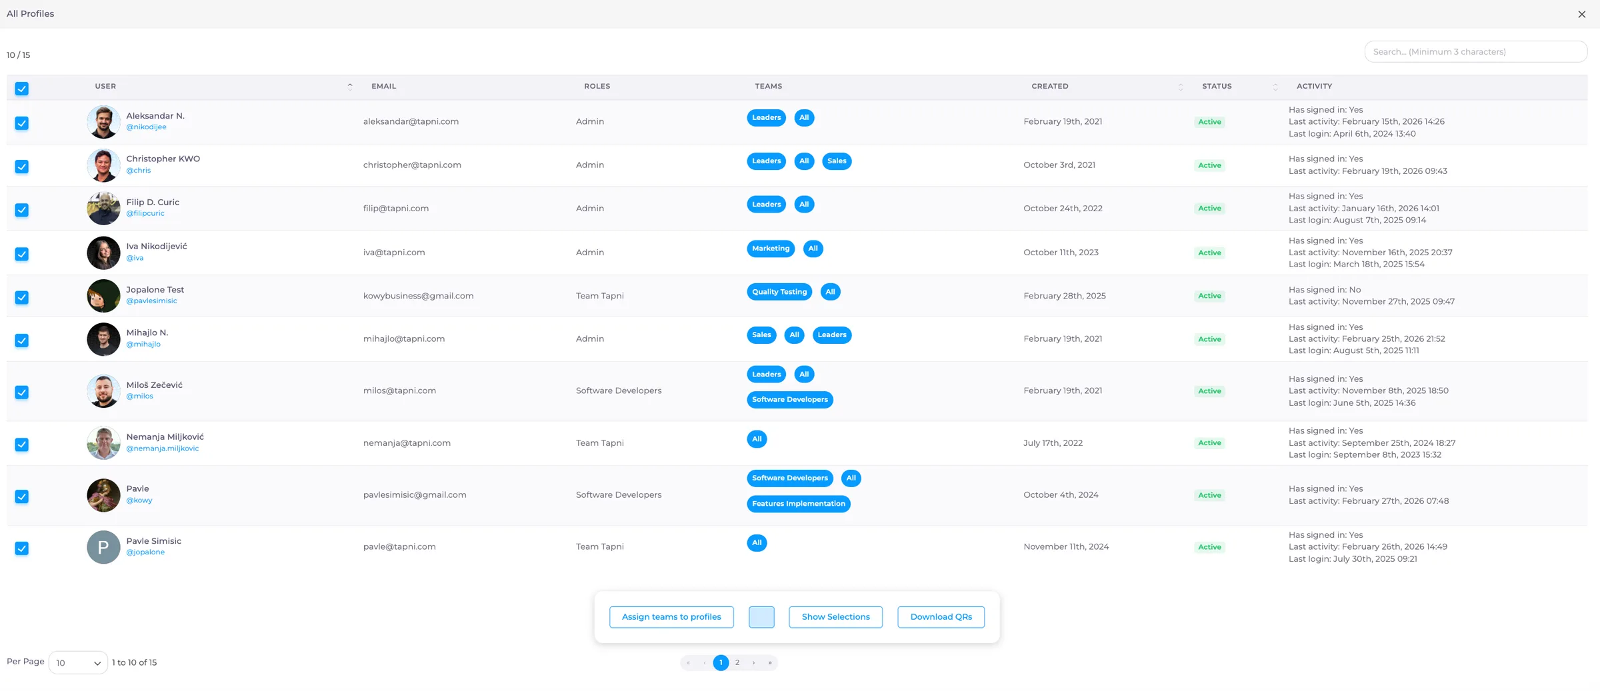Open @nemanja.miljkovic username link
The height and width of the screenshot is (691, 1600).
pyautogui.click(x=163, y=448)
